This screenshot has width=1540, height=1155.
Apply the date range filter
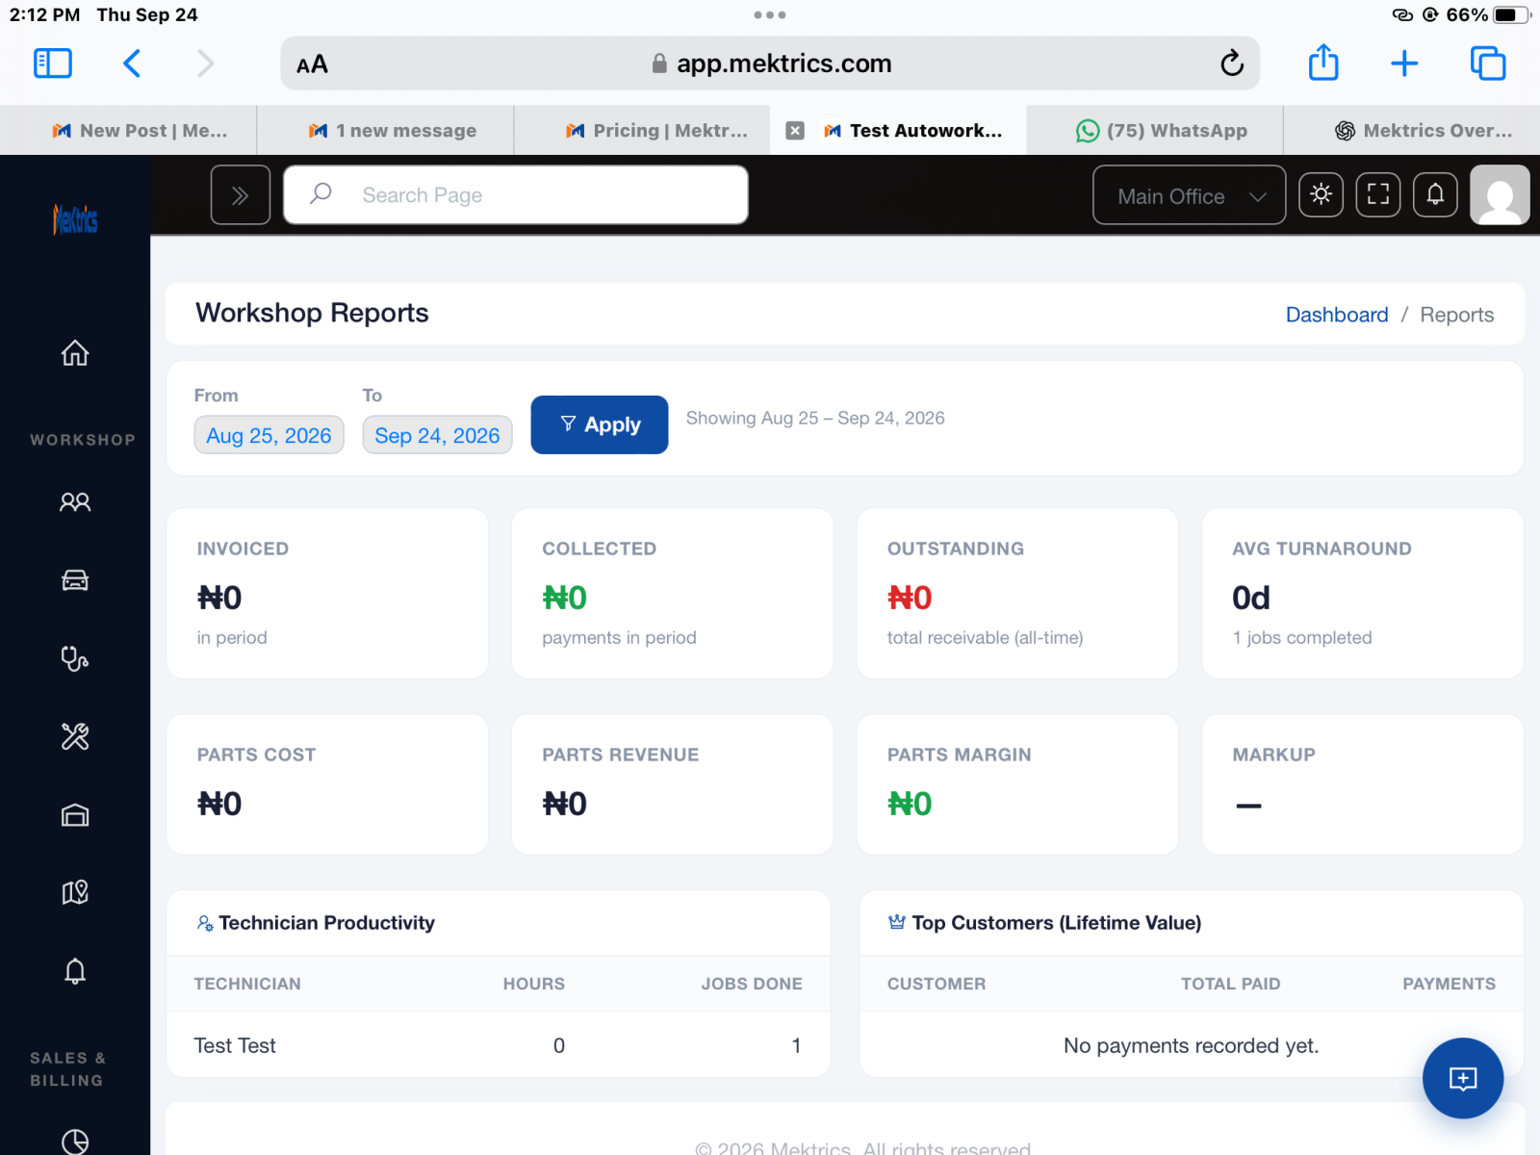[x=600, y=424]
